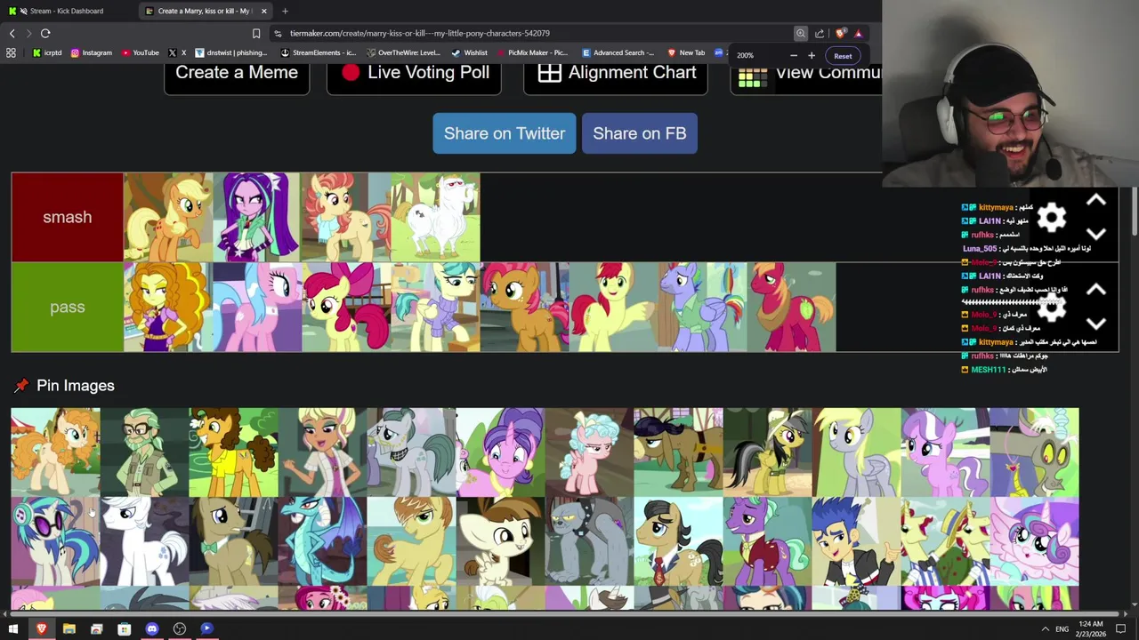
Task: Open the X bookmark
Action: click(x=177, y=52)
